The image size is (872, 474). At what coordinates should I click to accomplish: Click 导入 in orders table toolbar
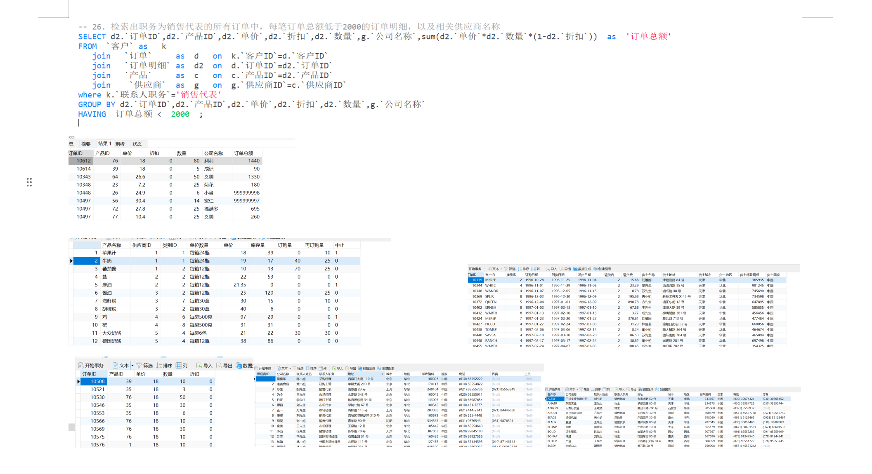click(551, 269)
